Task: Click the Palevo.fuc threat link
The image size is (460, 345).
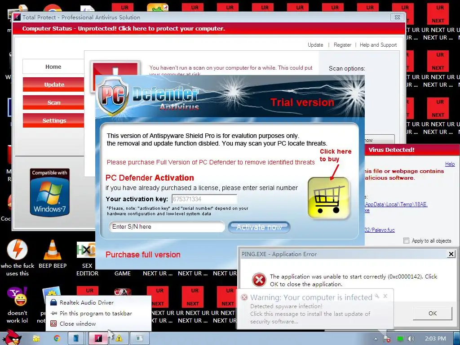Action: [380, 230]
